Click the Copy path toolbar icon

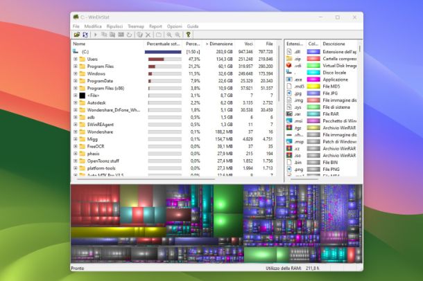tap(104, 35)
